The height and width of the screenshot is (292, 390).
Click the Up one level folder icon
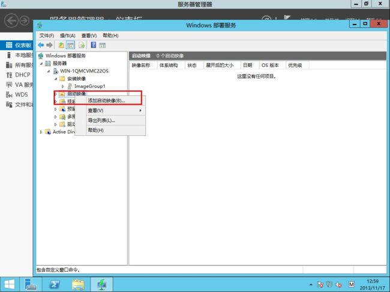pyautogui.click(x=61, y=45)
